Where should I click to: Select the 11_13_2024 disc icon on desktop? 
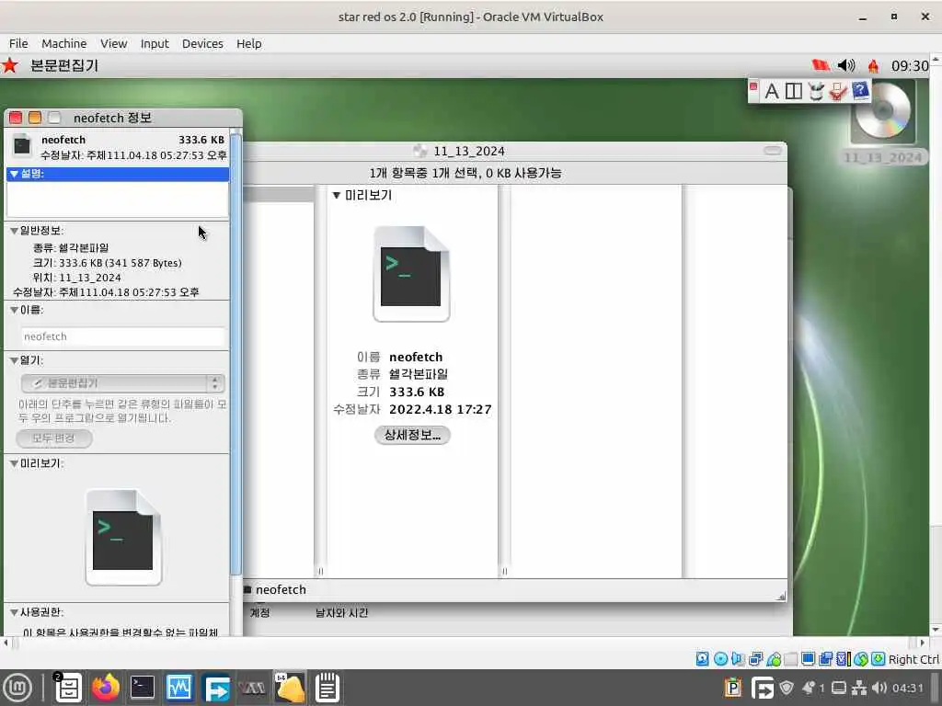[x=882, y=114]
